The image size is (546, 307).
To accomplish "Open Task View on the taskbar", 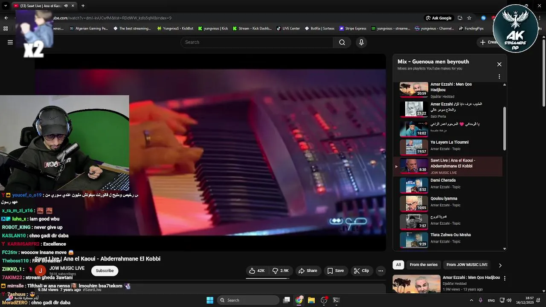I will click(x=287, y=300).
